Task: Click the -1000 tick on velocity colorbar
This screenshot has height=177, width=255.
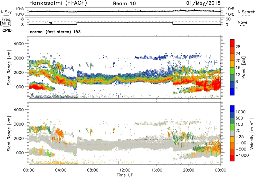Action: tap(242, 155)
